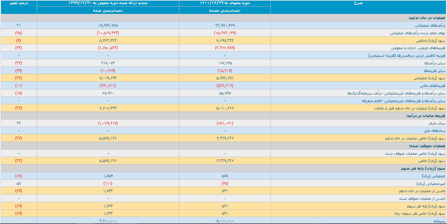Click the 'حسابرسی نشده' sub-header cell
The image size is (447, 224).
(225, 11)
